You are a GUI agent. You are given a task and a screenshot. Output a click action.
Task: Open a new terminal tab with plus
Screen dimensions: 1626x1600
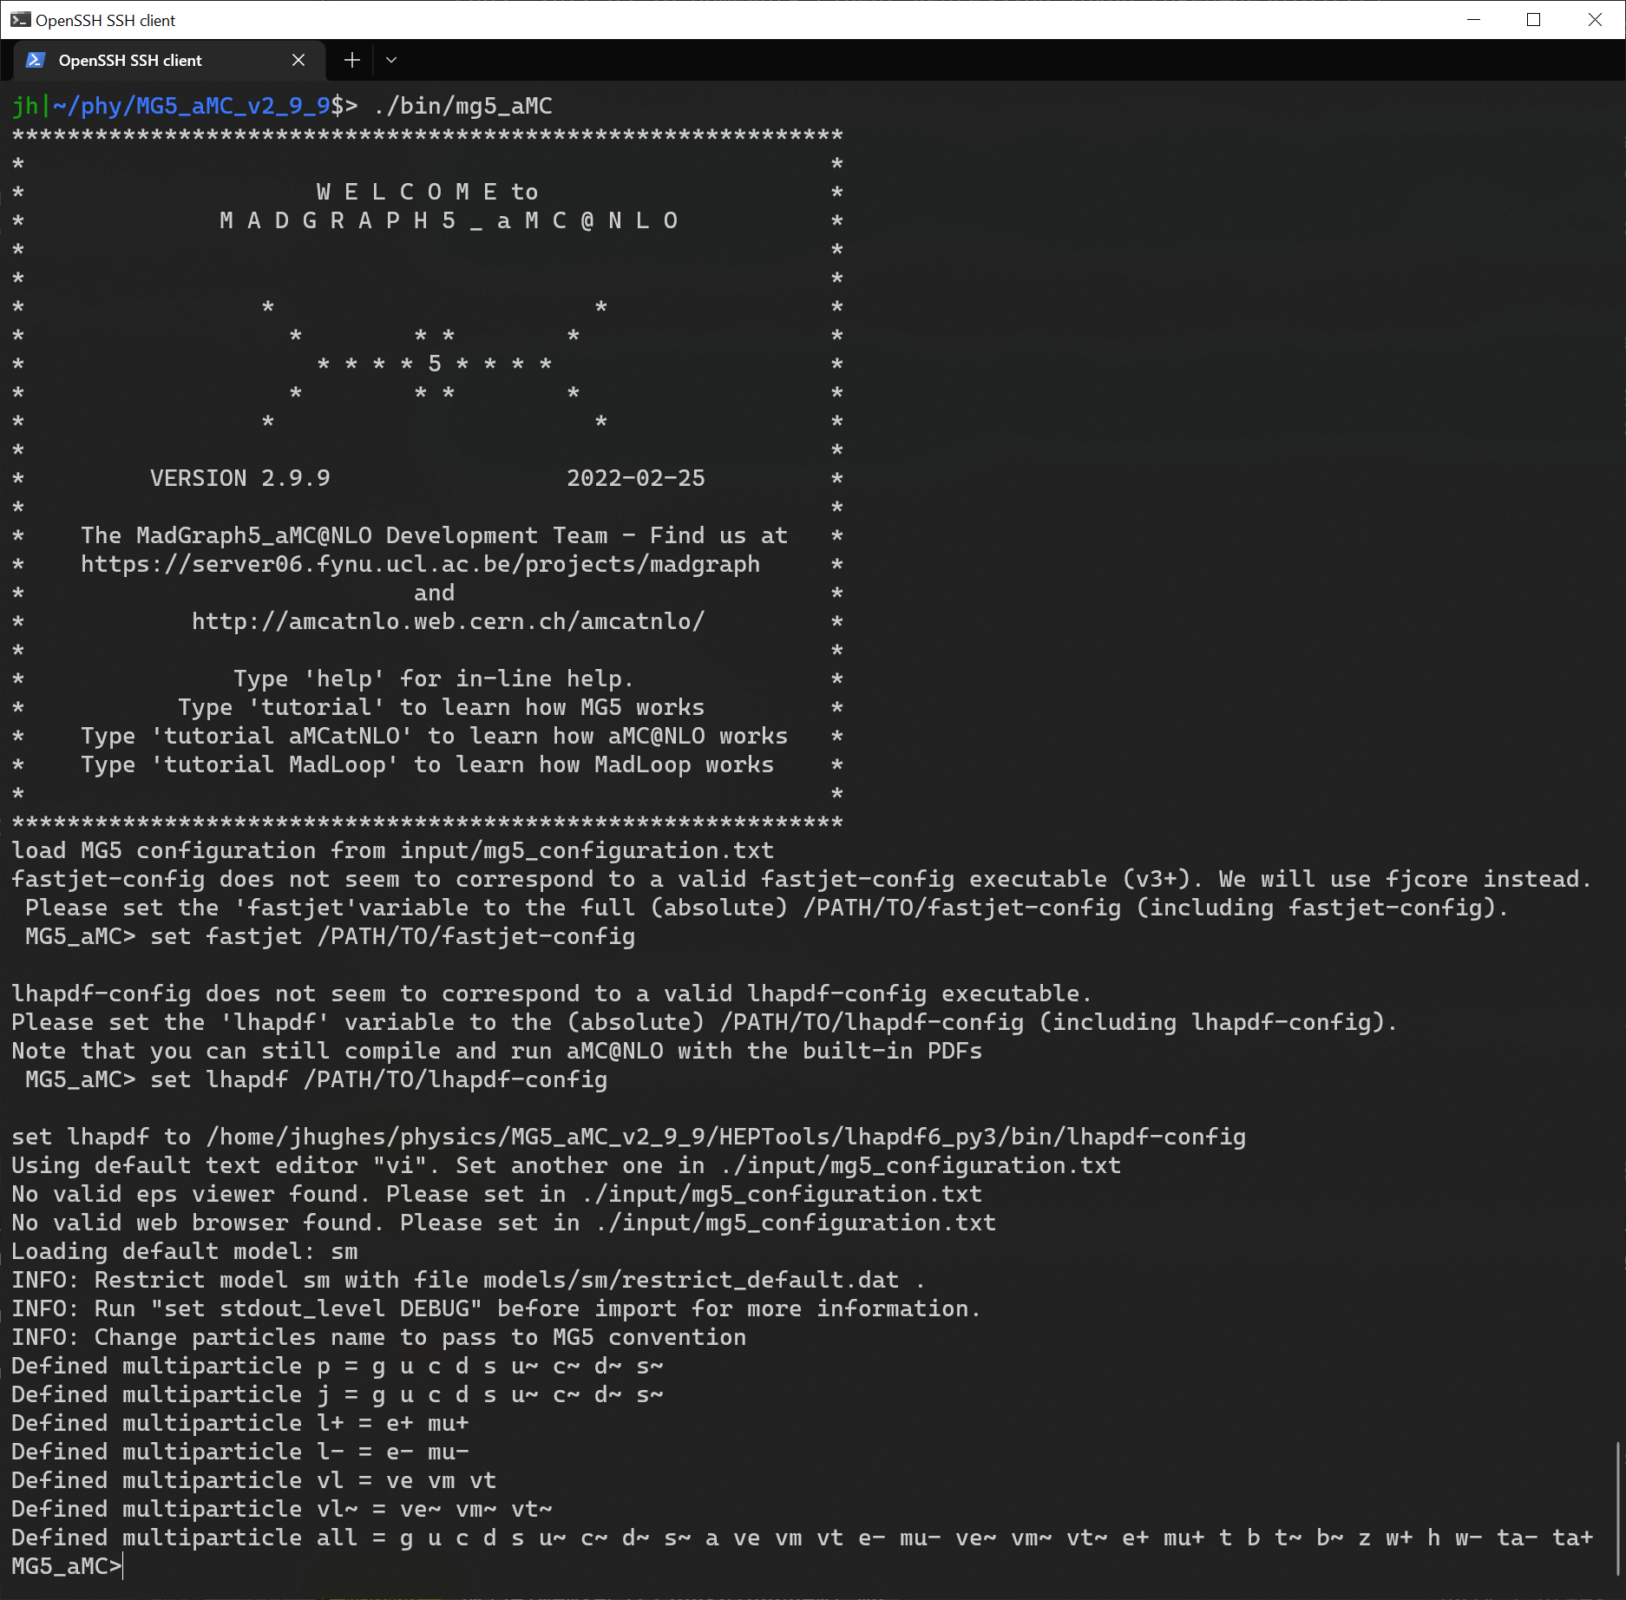(x=351, y=60)
